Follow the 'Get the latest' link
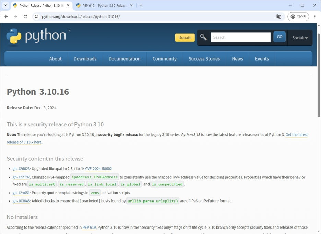Screen dimensions: 321x234 coord(296,135)
